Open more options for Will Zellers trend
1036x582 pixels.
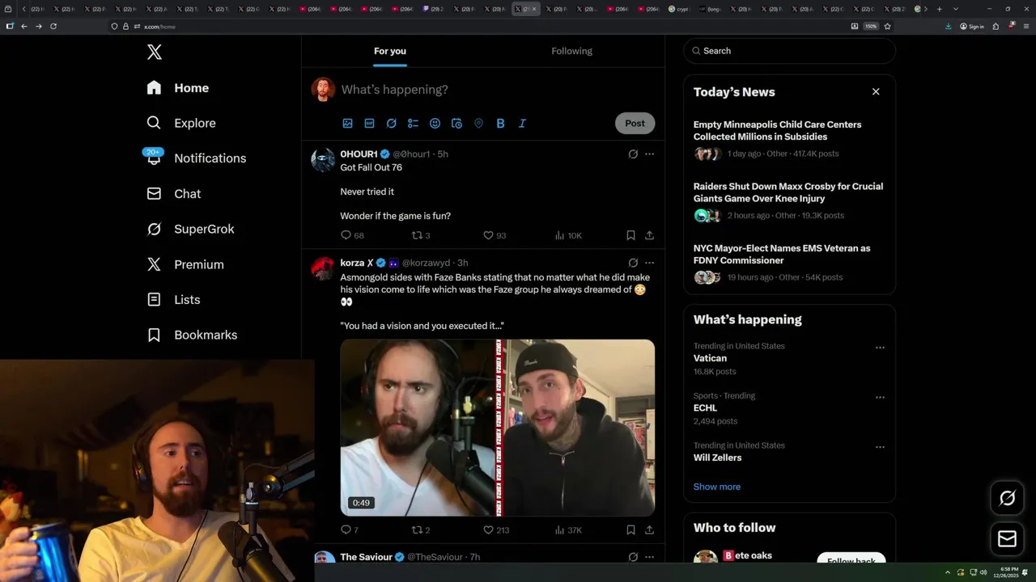pyautogui.click(x=880, y=447)
